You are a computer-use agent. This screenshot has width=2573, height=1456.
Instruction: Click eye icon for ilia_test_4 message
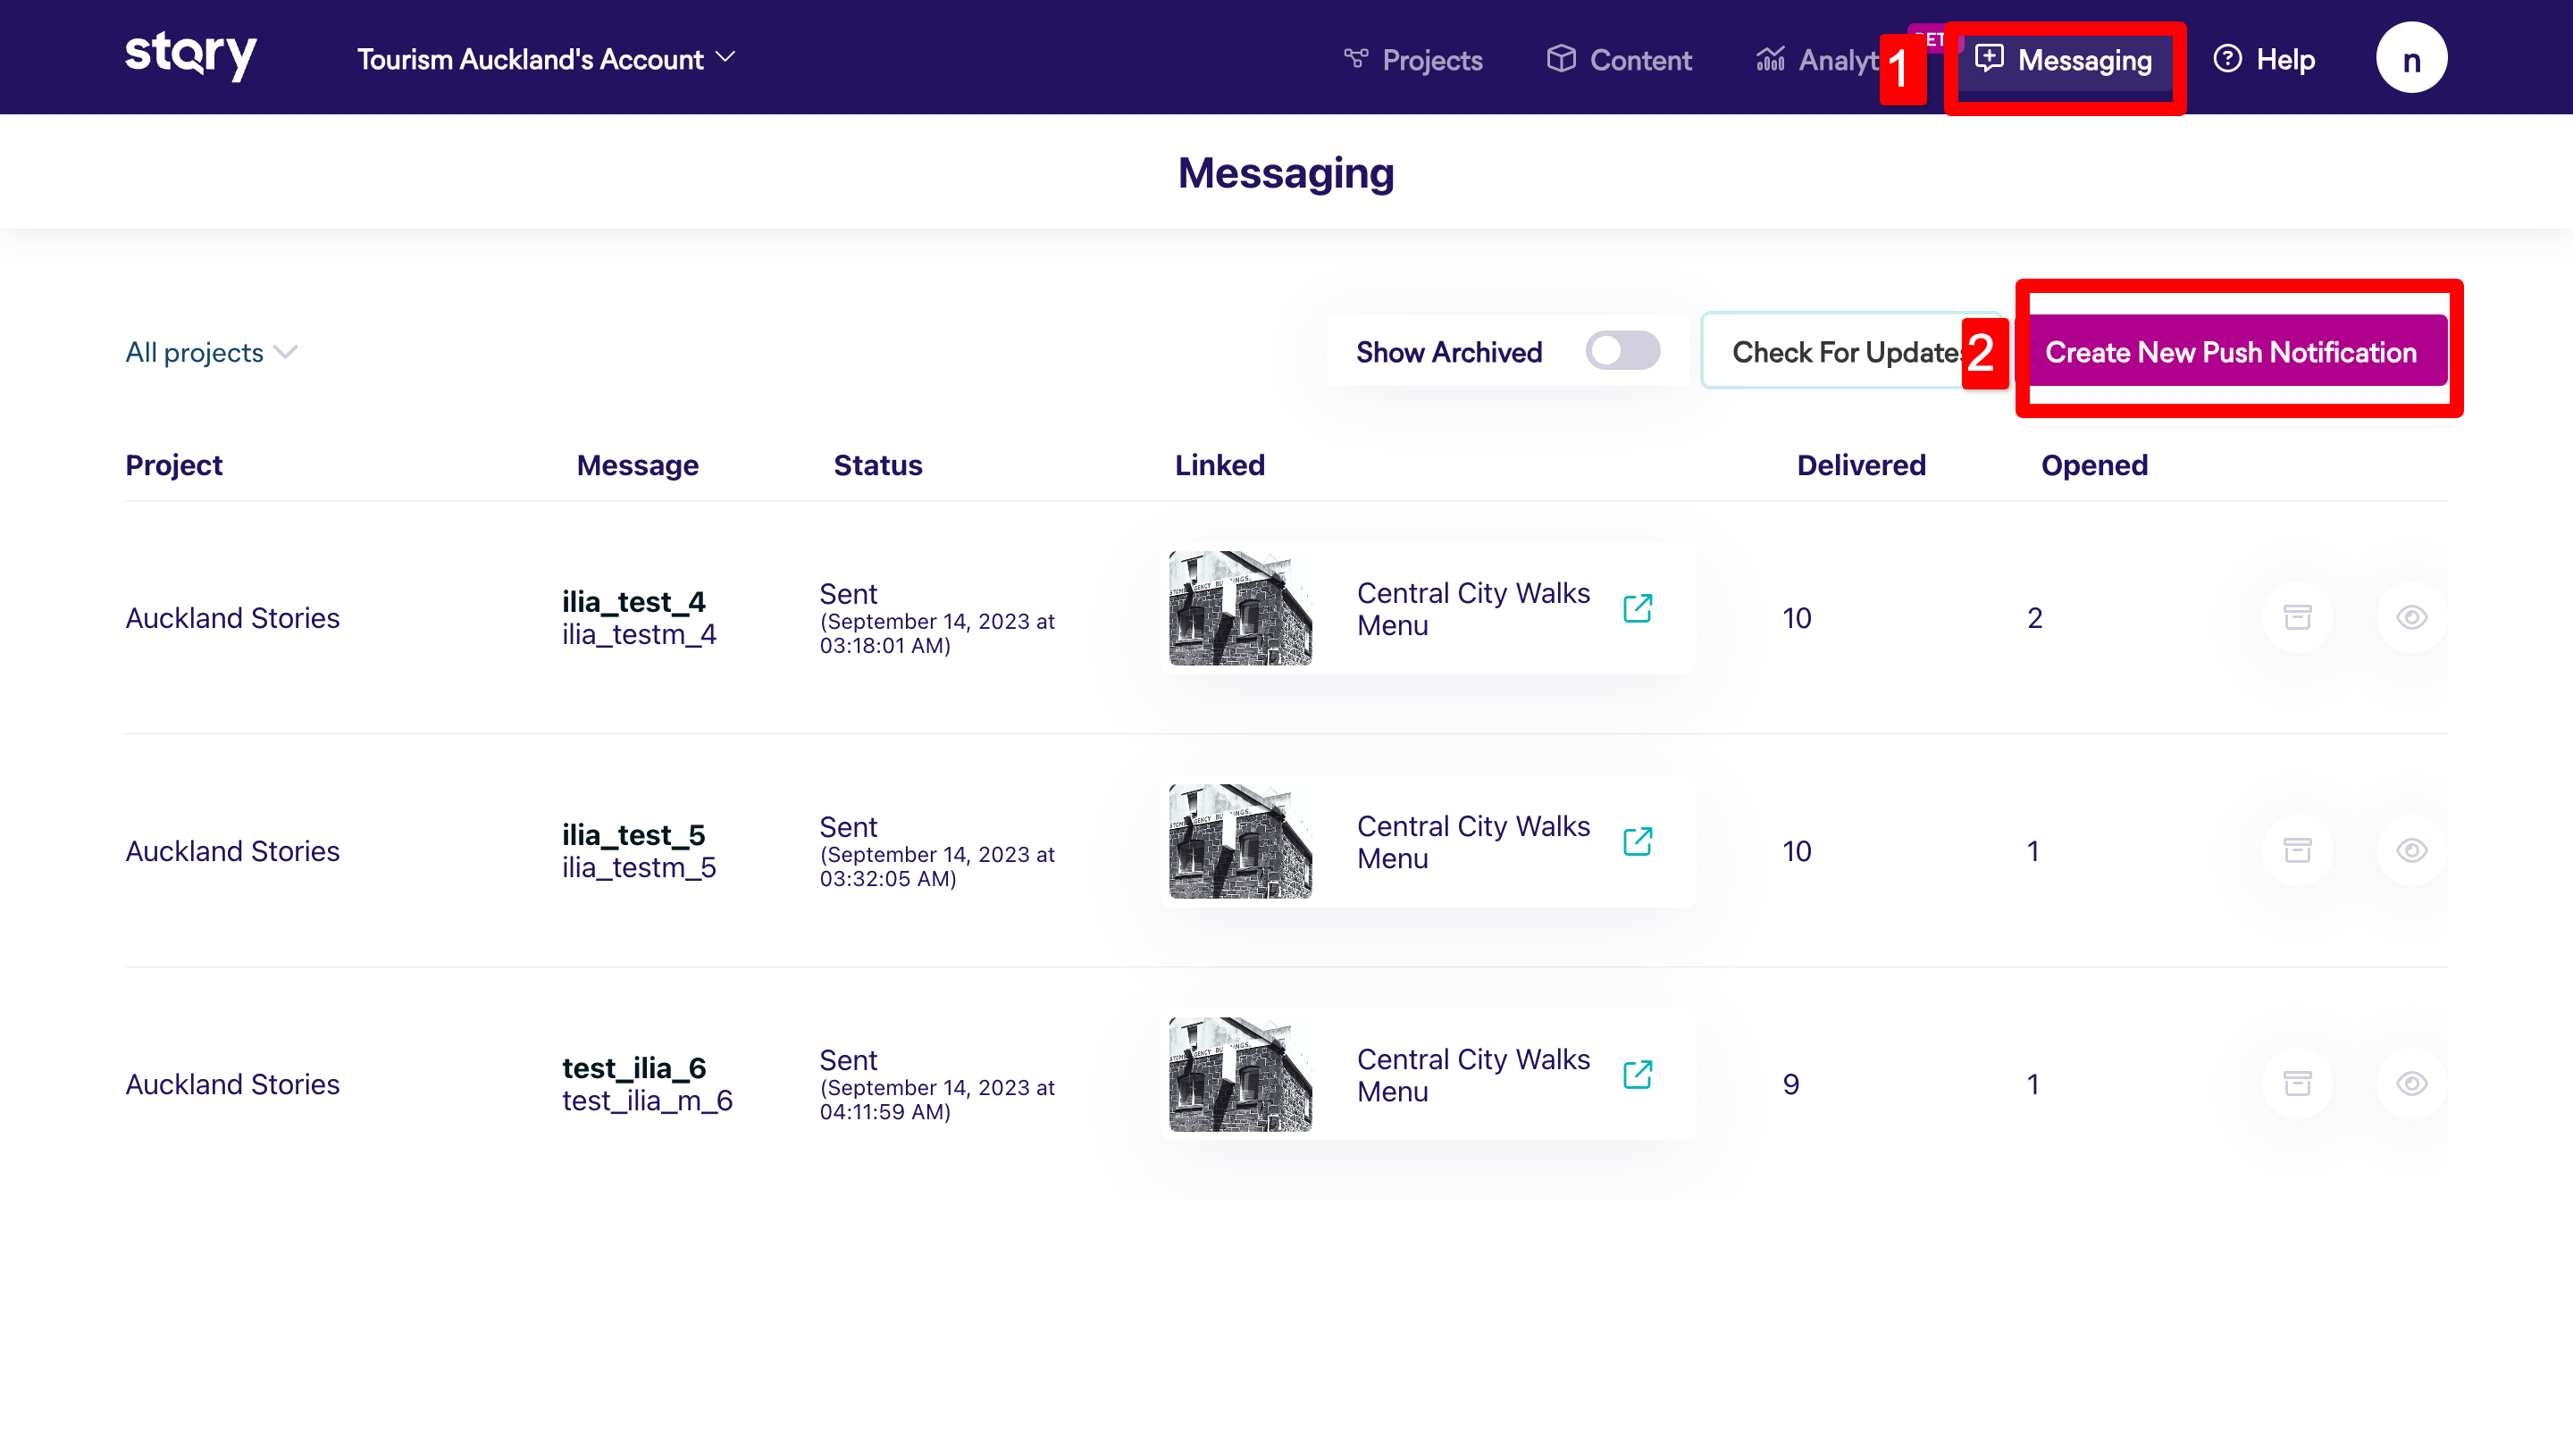(2411, 617)
